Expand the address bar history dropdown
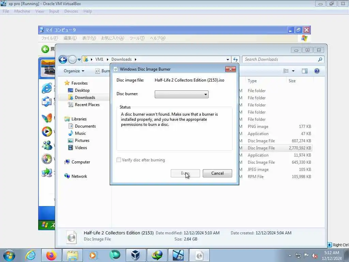The image size is (349, 262). pyautogui.click(x=228, y=59)
